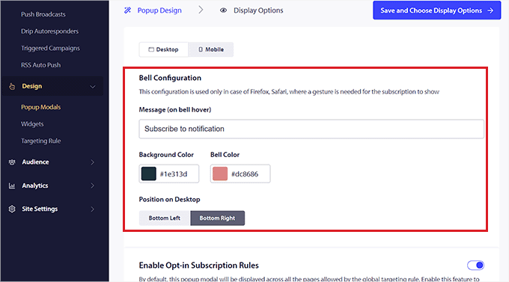The width and height of the screenshot is (509, 282).
Task: Open Drip Autoresponders in the sidebar
Action: click(x=49, y=31)
